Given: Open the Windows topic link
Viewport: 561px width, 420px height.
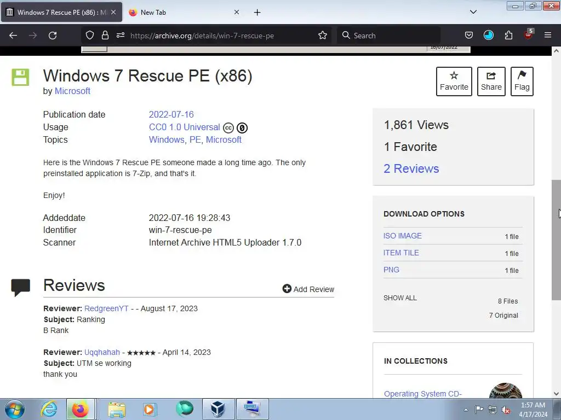Looking at the screenshot, I should click(x=167, y=139).
